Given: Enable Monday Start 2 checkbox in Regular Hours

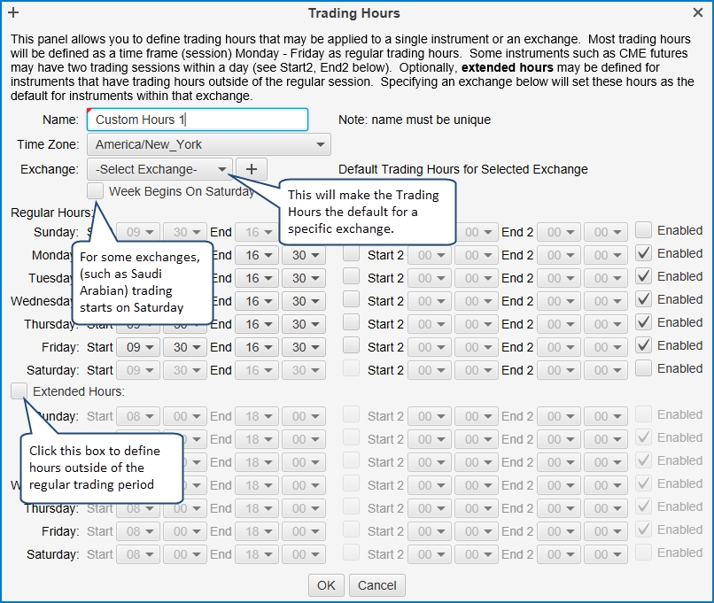Looking at the screenshot, I should (x=351, y=253).
